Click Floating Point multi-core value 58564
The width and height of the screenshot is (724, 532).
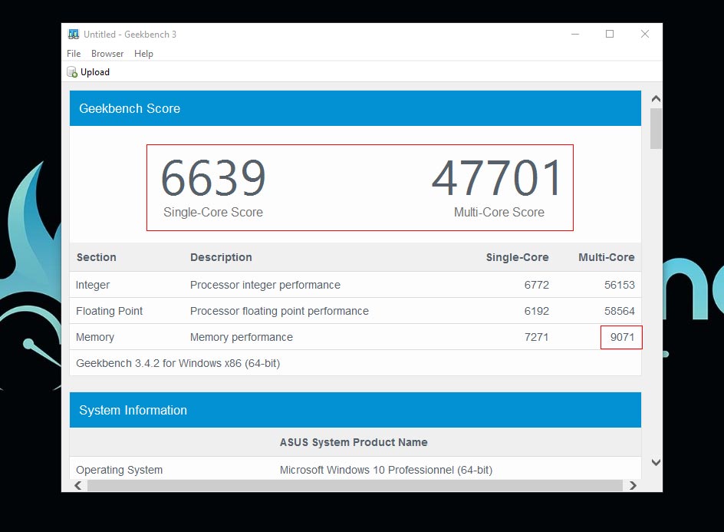pyautogui.click(x=620, y=311)
